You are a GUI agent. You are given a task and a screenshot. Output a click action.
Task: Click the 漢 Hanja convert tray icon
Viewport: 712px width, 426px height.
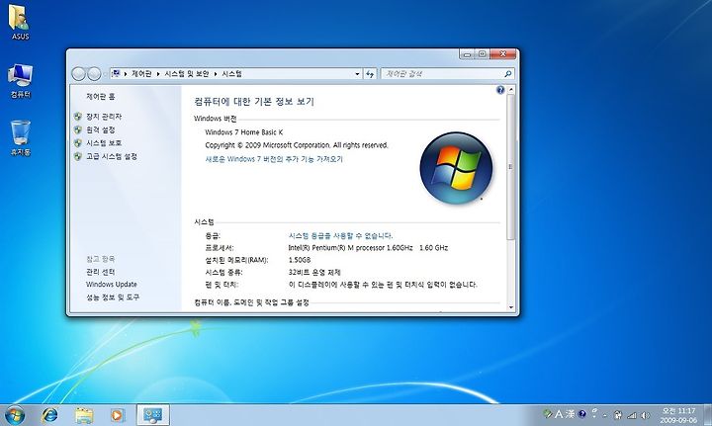pyautogui.click(x=570, y=414)
